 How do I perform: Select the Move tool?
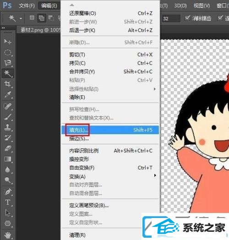[x=8, y=41]
